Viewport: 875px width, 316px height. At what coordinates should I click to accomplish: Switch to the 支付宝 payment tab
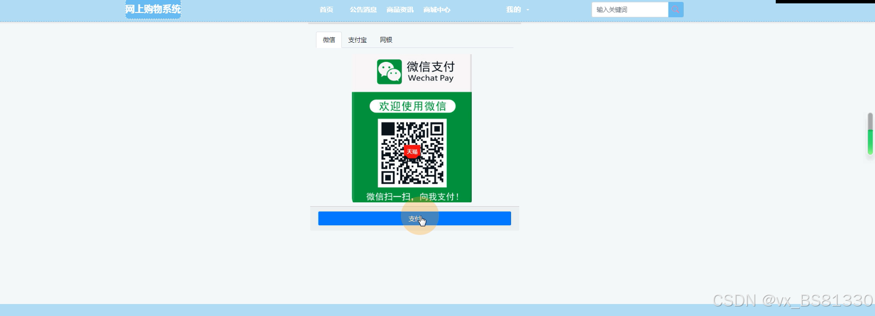coord(357,40)
